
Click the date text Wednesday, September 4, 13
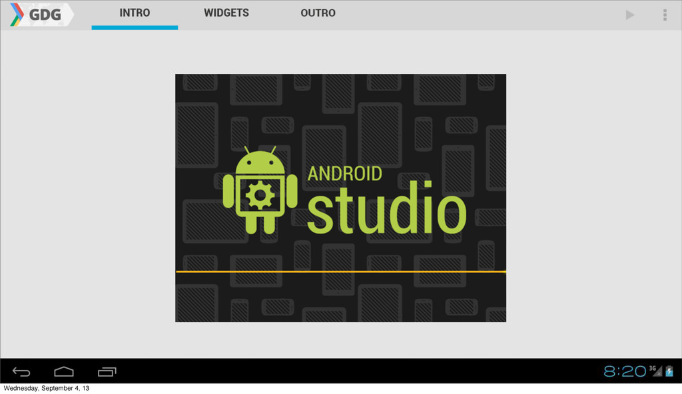[47, 388]
